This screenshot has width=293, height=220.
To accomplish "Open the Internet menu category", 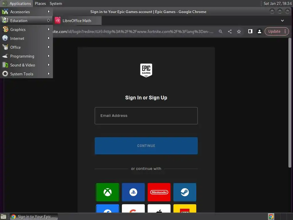I will (26, 38).
